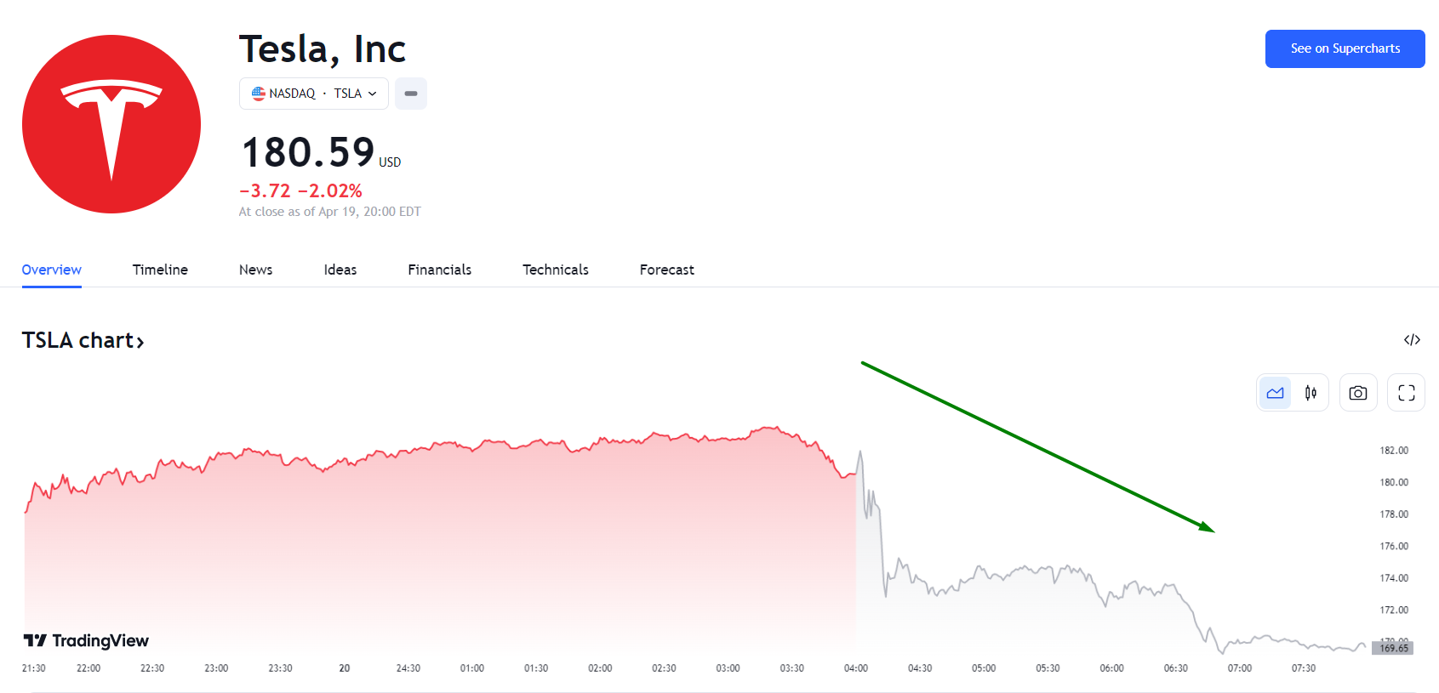Image resolution: width=1439 pixels, height=693 pixels.
Task: Select the Overview tab
Action: 52,270
